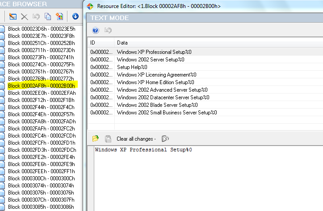Select Block 00002FE6h - 00002FE9h
Viewport: 323px width, 211px height.
42,164
